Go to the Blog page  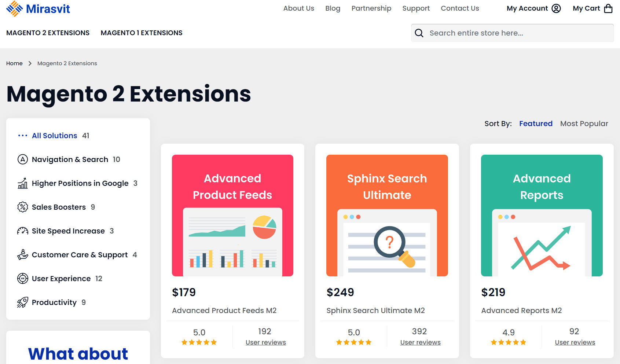click(x=333, y=8)
